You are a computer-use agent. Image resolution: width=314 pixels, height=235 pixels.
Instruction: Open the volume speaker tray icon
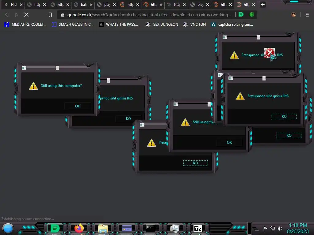280,228
